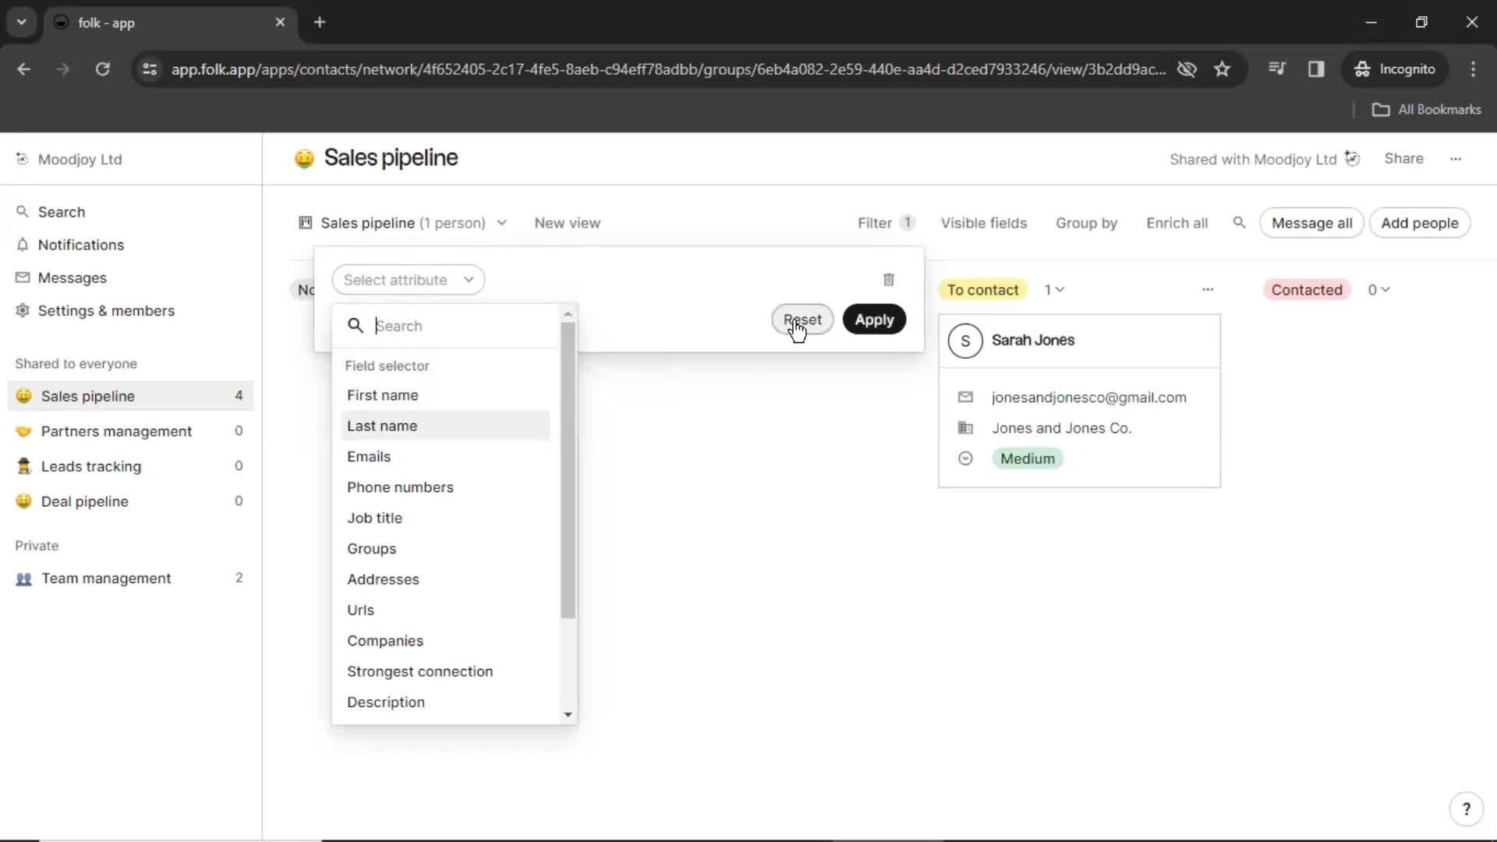Close the folk - app tab
This screenshot has width=1497, height=842.
(x=280, y=23)
